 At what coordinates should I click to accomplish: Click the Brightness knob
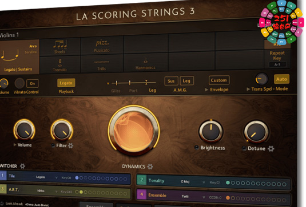211,131
